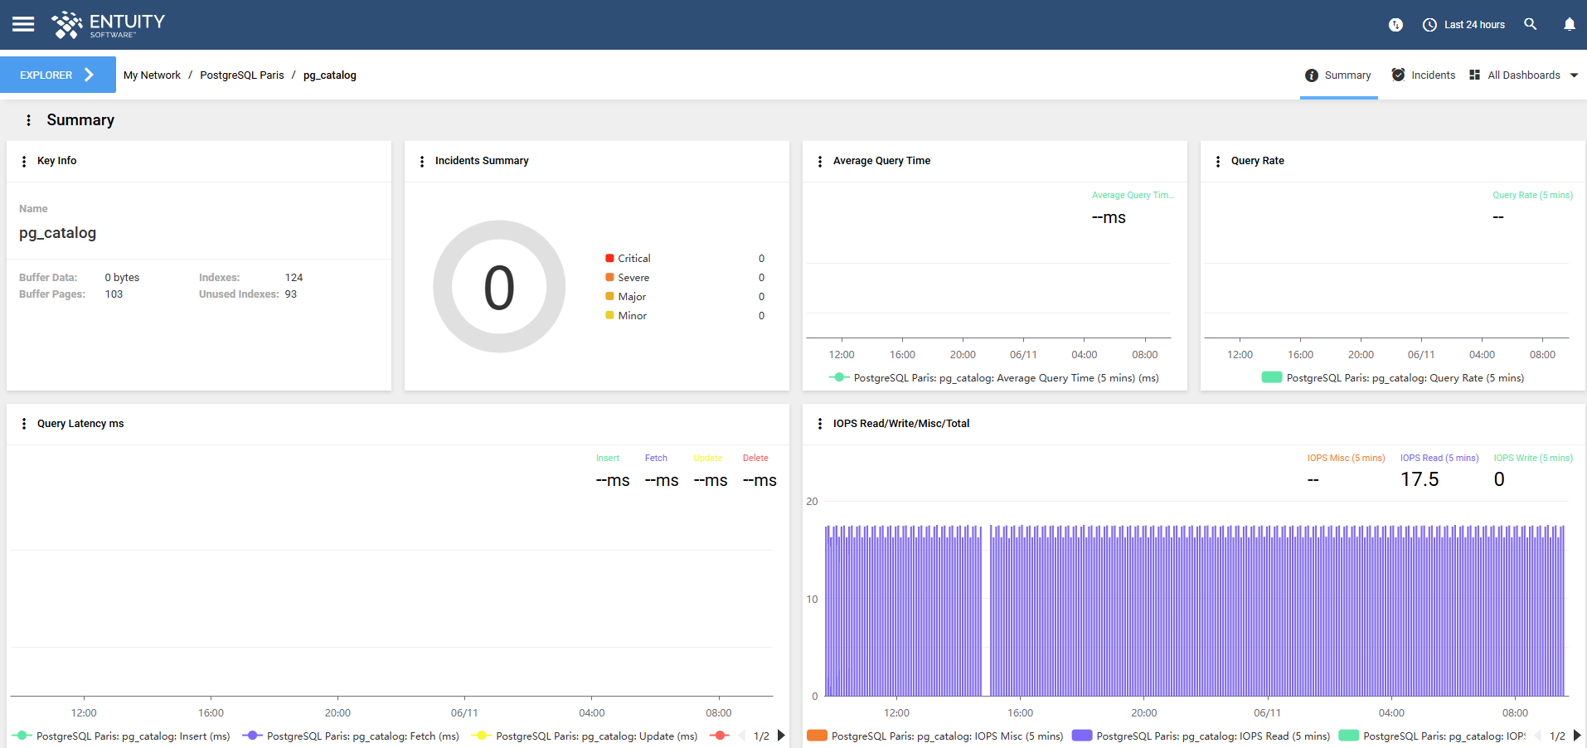Click the Critical incidents row
The width and height of the screenshot is (1587, 748).
(685, 259)
